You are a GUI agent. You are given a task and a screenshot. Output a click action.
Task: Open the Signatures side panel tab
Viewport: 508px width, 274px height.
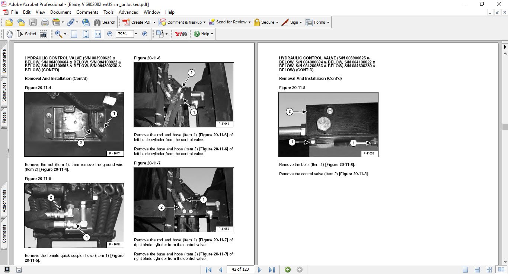4,92
